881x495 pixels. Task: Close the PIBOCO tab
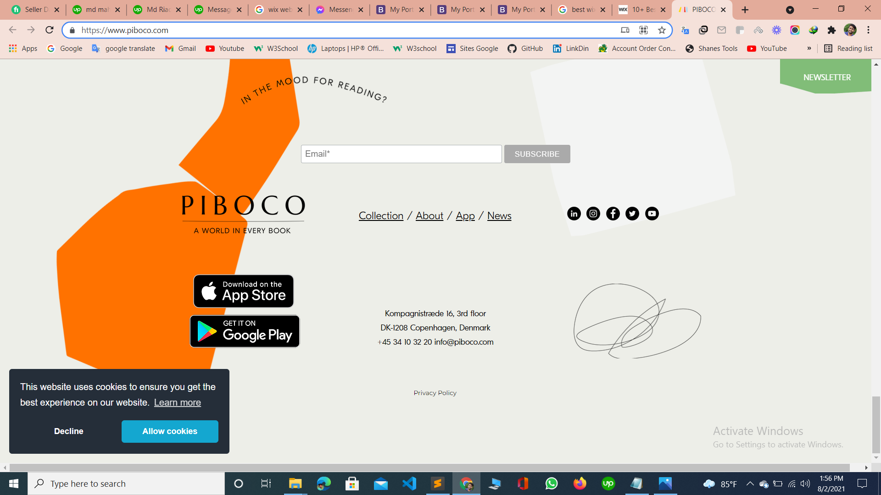click(x=723, y=10)
